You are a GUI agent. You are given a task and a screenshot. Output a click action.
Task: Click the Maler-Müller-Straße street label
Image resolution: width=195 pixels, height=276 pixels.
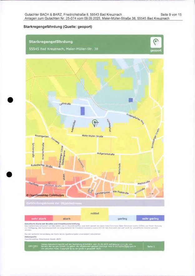pos(92,136)
